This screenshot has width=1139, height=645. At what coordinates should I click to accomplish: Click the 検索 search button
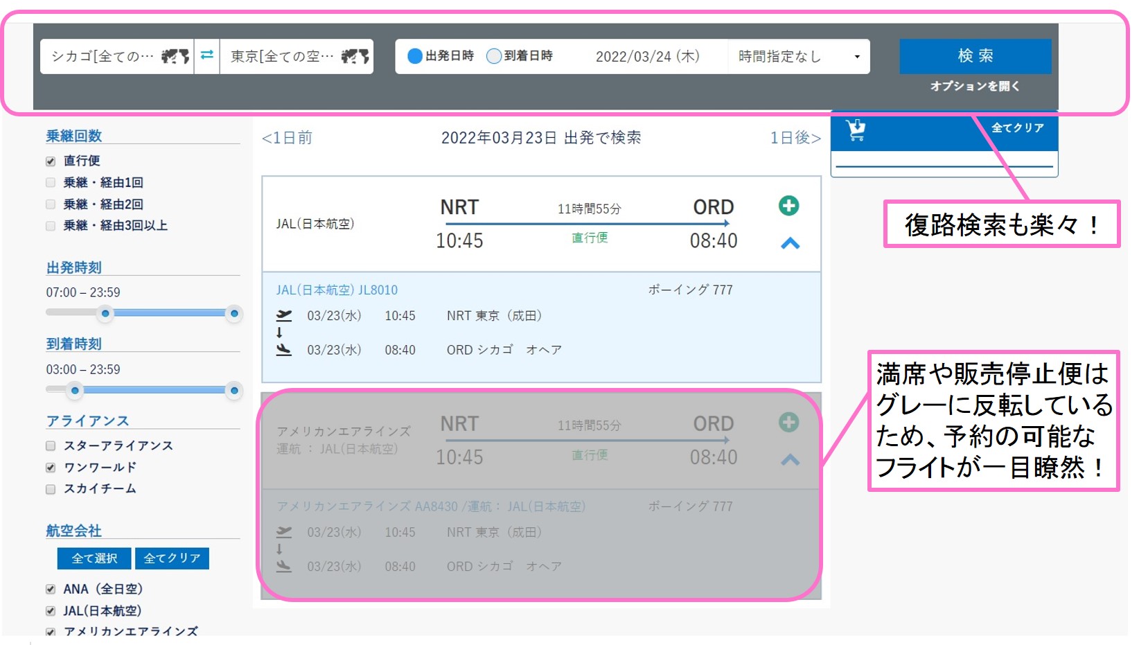click(975, 56)
